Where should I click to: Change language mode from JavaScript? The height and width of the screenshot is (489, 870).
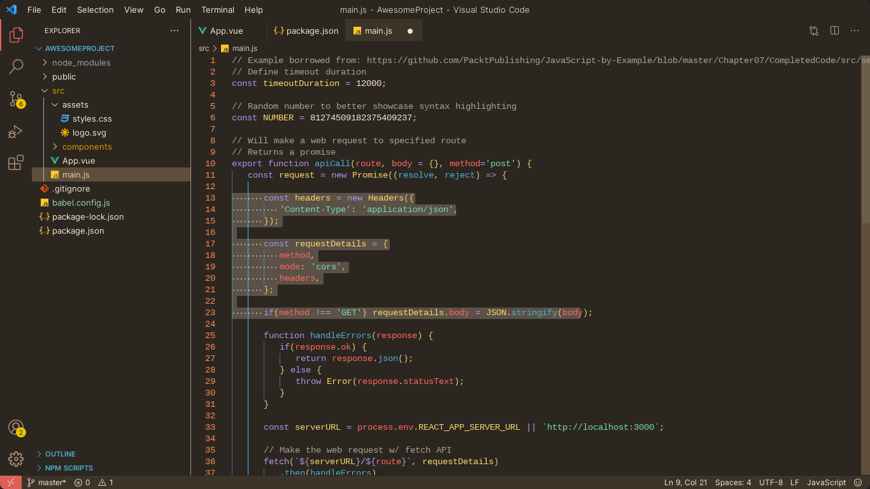(826, 483)
